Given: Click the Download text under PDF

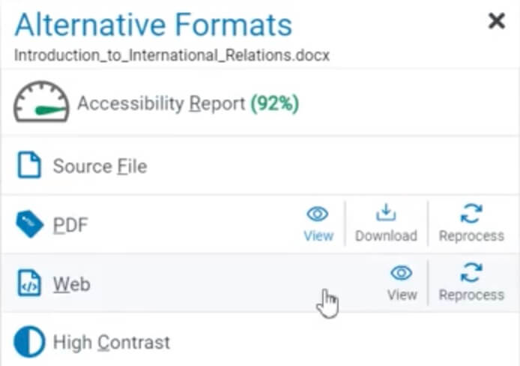Looking at the screenshot, I should point(386,235).
